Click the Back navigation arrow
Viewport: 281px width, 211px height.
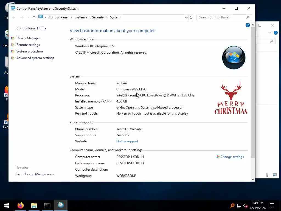point(14,17)
